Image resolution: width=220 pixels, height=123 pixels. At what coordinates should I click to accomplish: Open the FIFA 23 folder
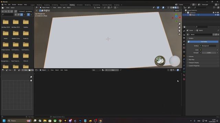click(26, 57)
